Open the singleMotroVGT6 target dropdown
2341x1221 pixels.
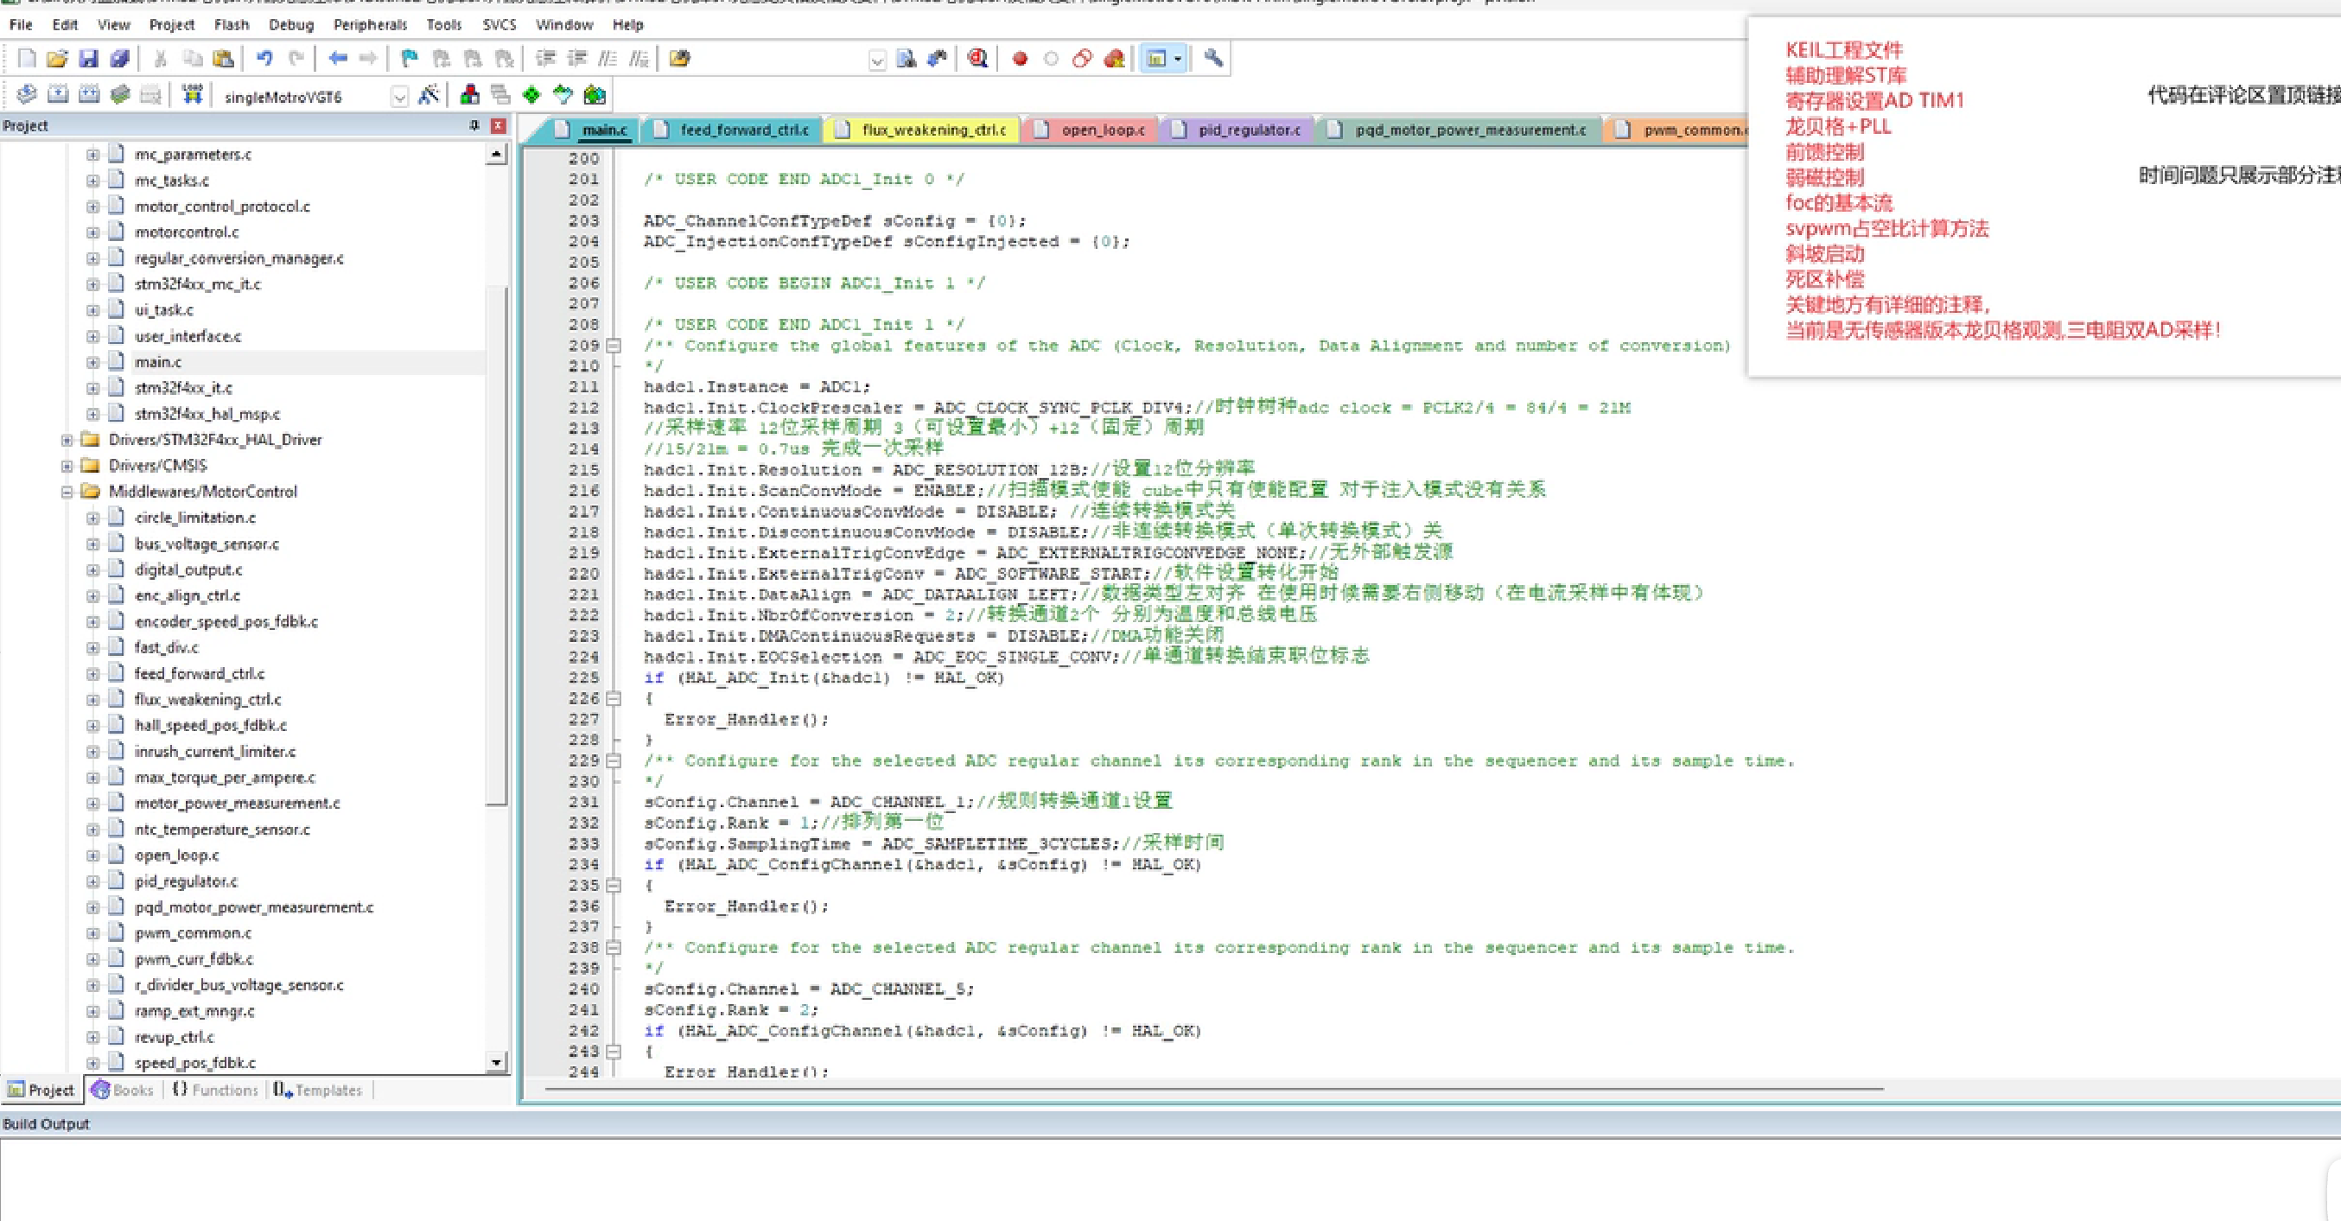399,96
